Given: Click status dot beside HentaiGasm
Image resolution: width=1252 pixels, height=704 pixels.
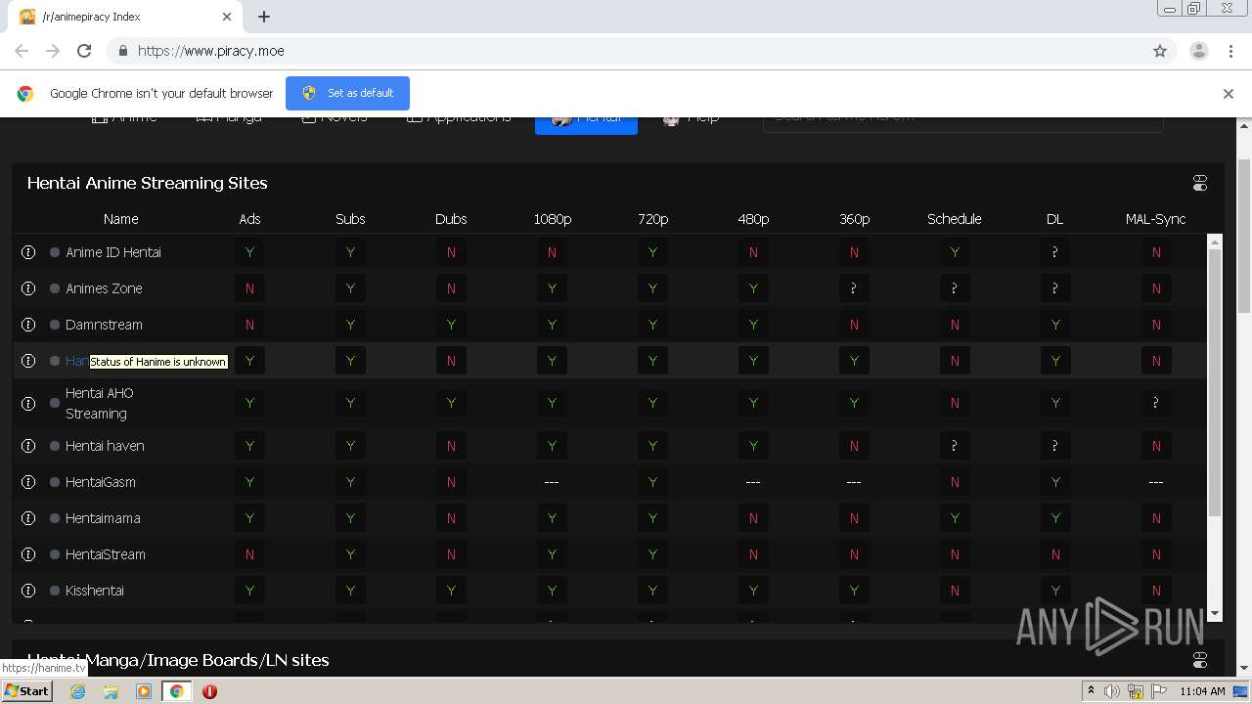Looking at the screenshot, I should point(55,482).
